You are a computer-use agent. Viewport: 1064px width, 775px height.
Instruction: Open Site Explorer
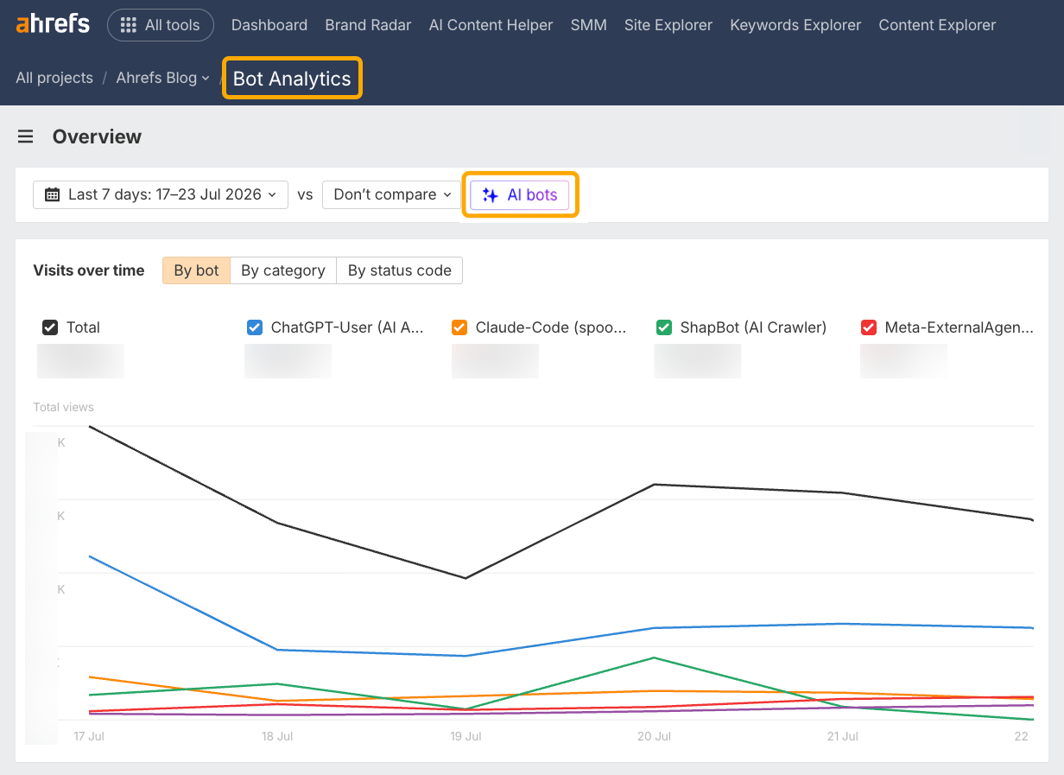point(668,25)
